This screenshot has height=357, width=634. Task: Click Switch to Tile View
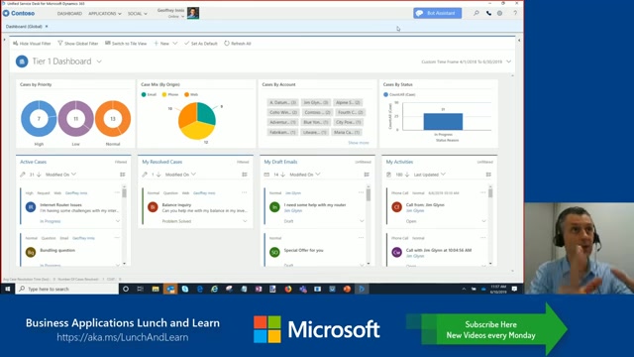click(126, 44)
